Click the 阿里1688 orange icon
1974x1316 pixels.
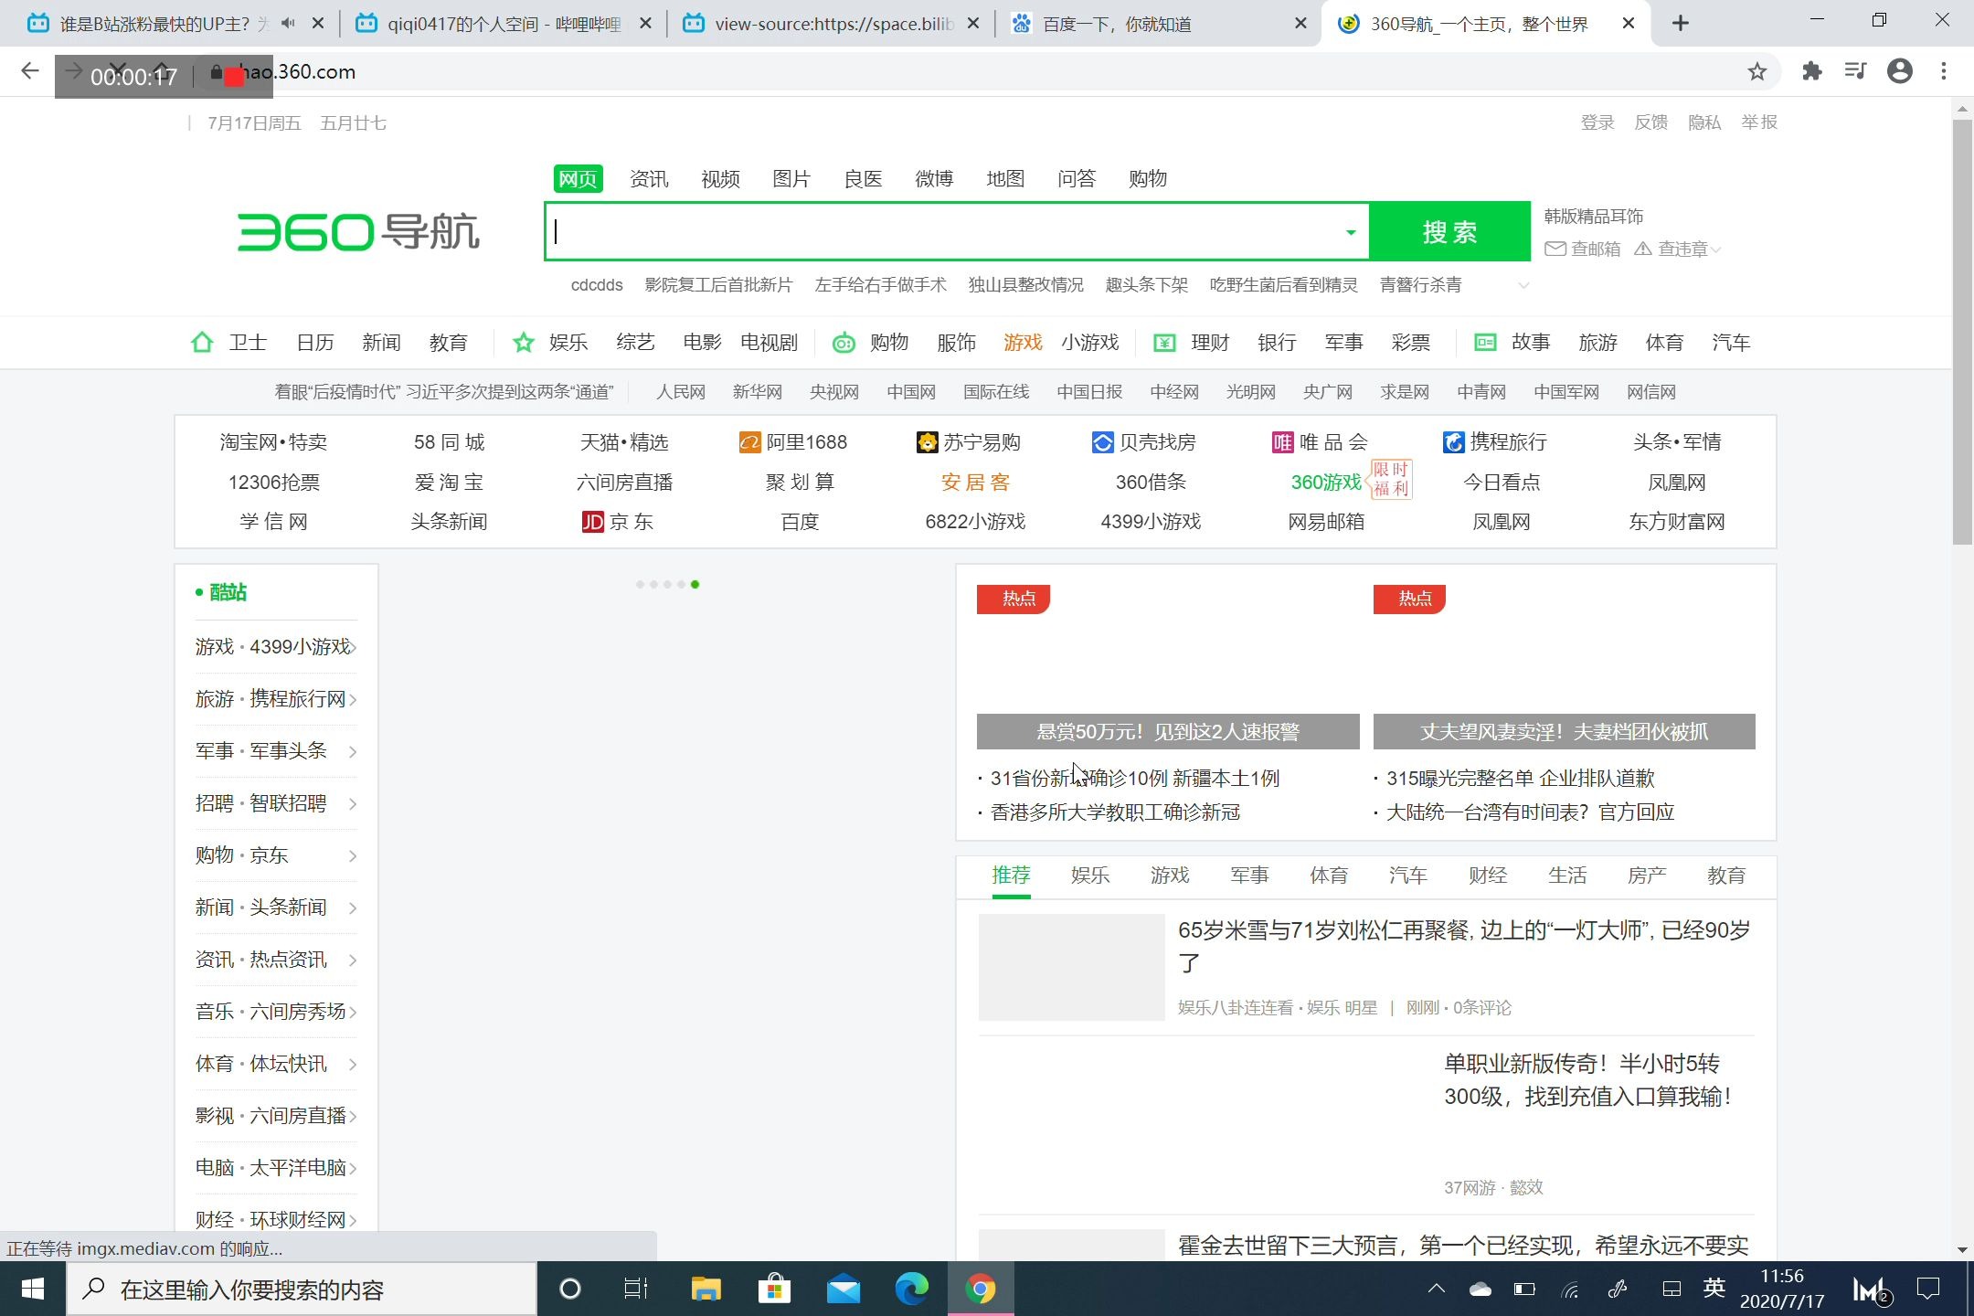pos(748,441)
